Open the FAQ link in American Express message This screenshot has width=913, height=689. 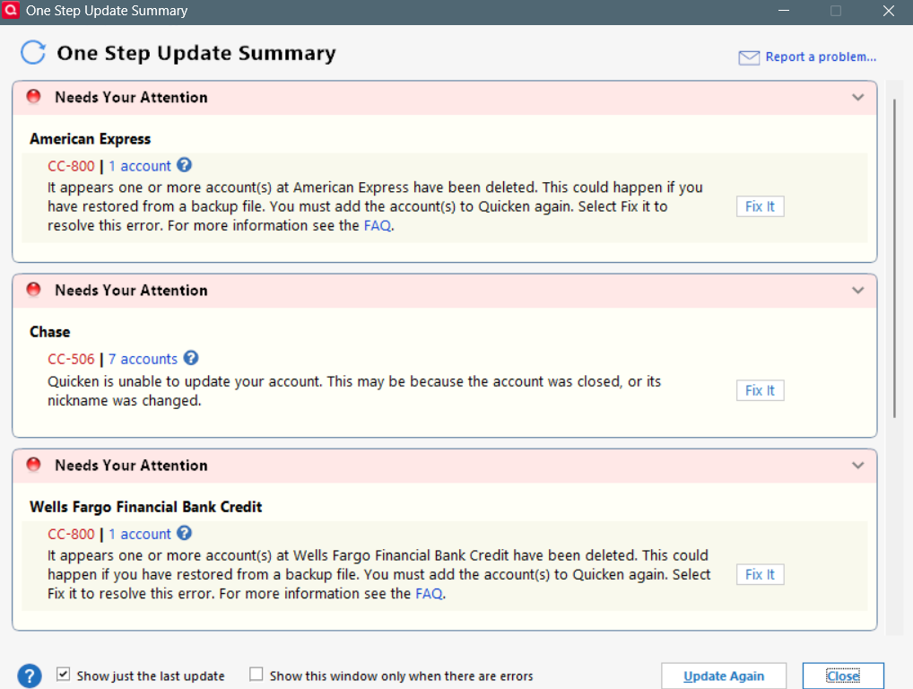(x=378, y=226)
